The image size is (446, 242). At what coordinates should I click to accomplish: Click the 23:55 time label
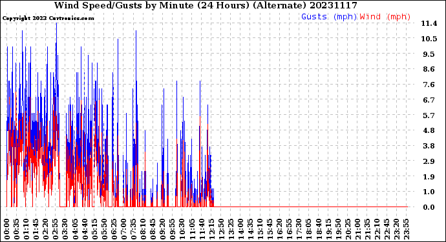pyautogui.click(x=406, y=230)
